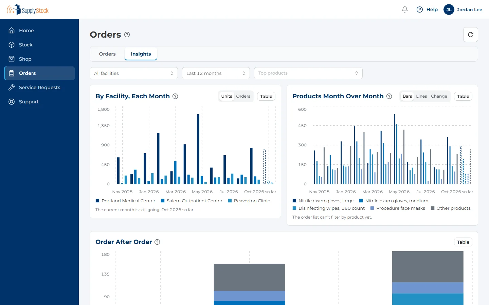Image resolution: width=489 pixels, height=305 pixels.
Task: Show By Facility chart as Table
Action: click(x=266, y=96)
